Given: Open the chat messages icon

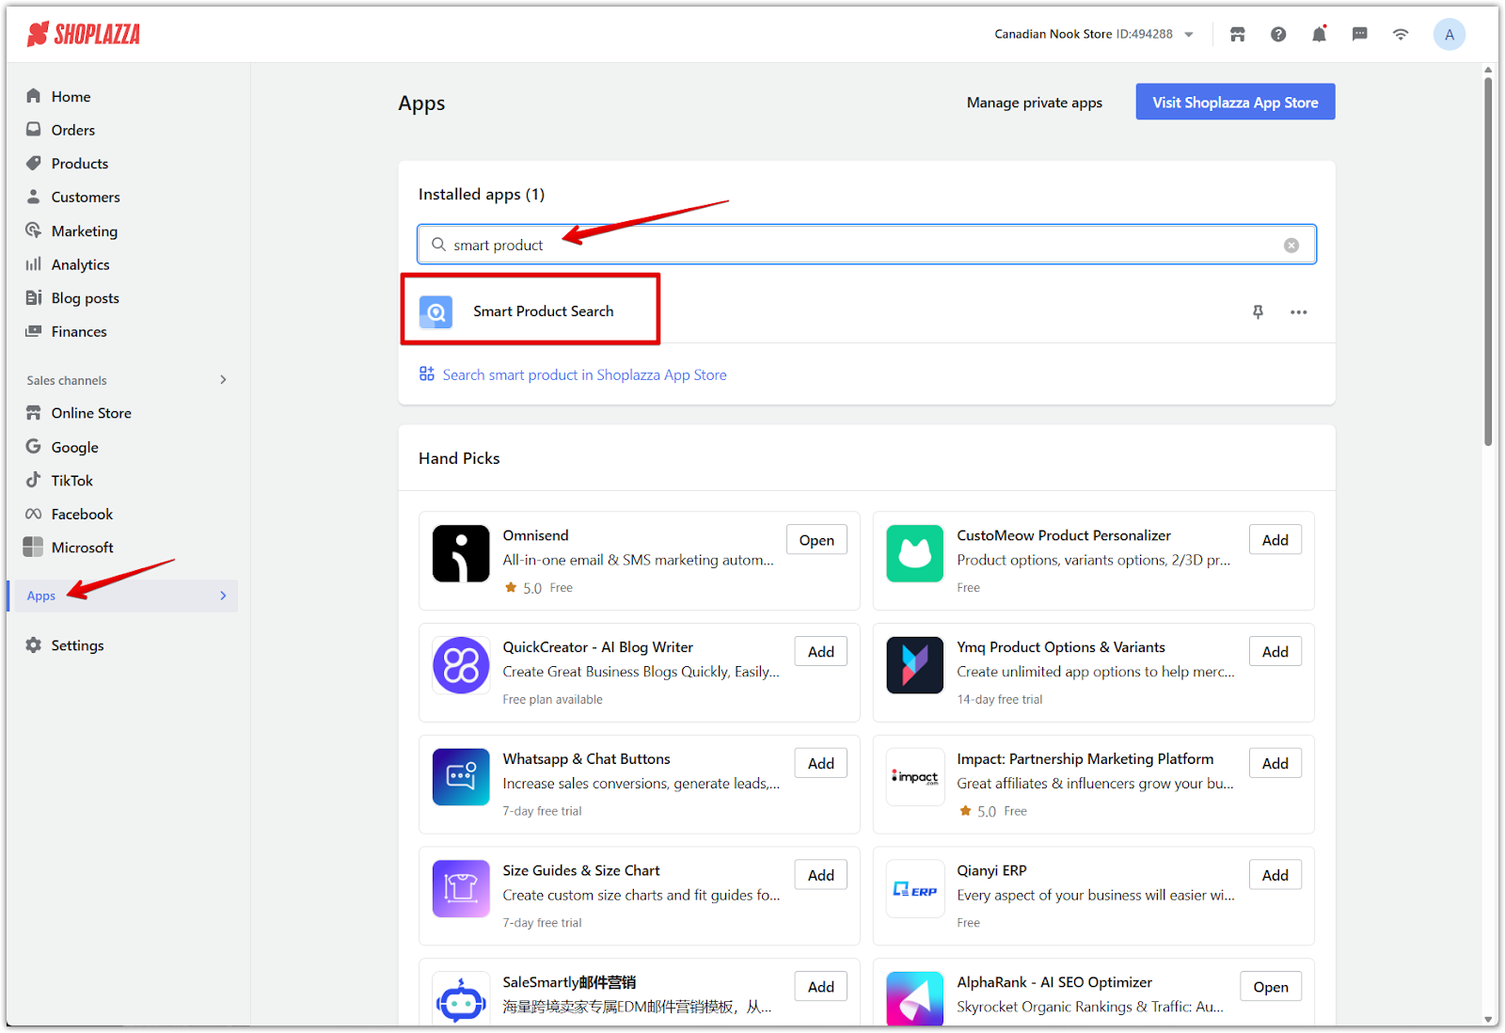Looking at the screenshot, I should [x=1359, y=35].
